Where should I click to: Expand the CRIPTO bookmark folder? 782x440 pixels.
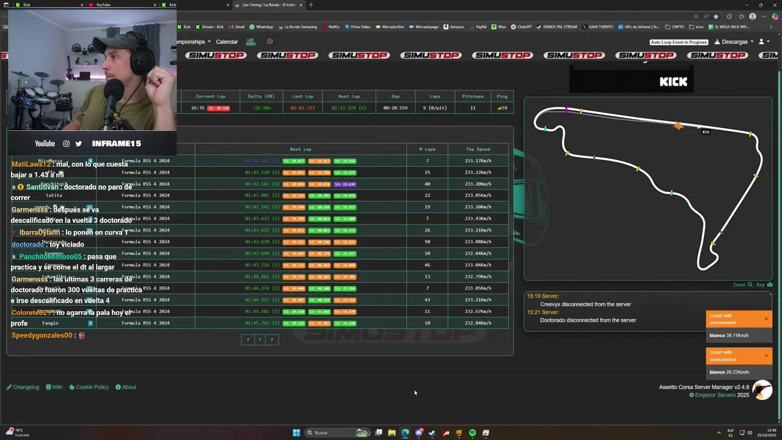click(674, 27)
